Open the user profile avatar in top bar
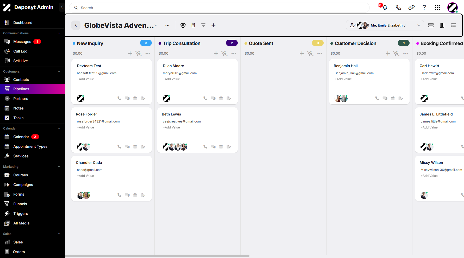 (453, 8)
